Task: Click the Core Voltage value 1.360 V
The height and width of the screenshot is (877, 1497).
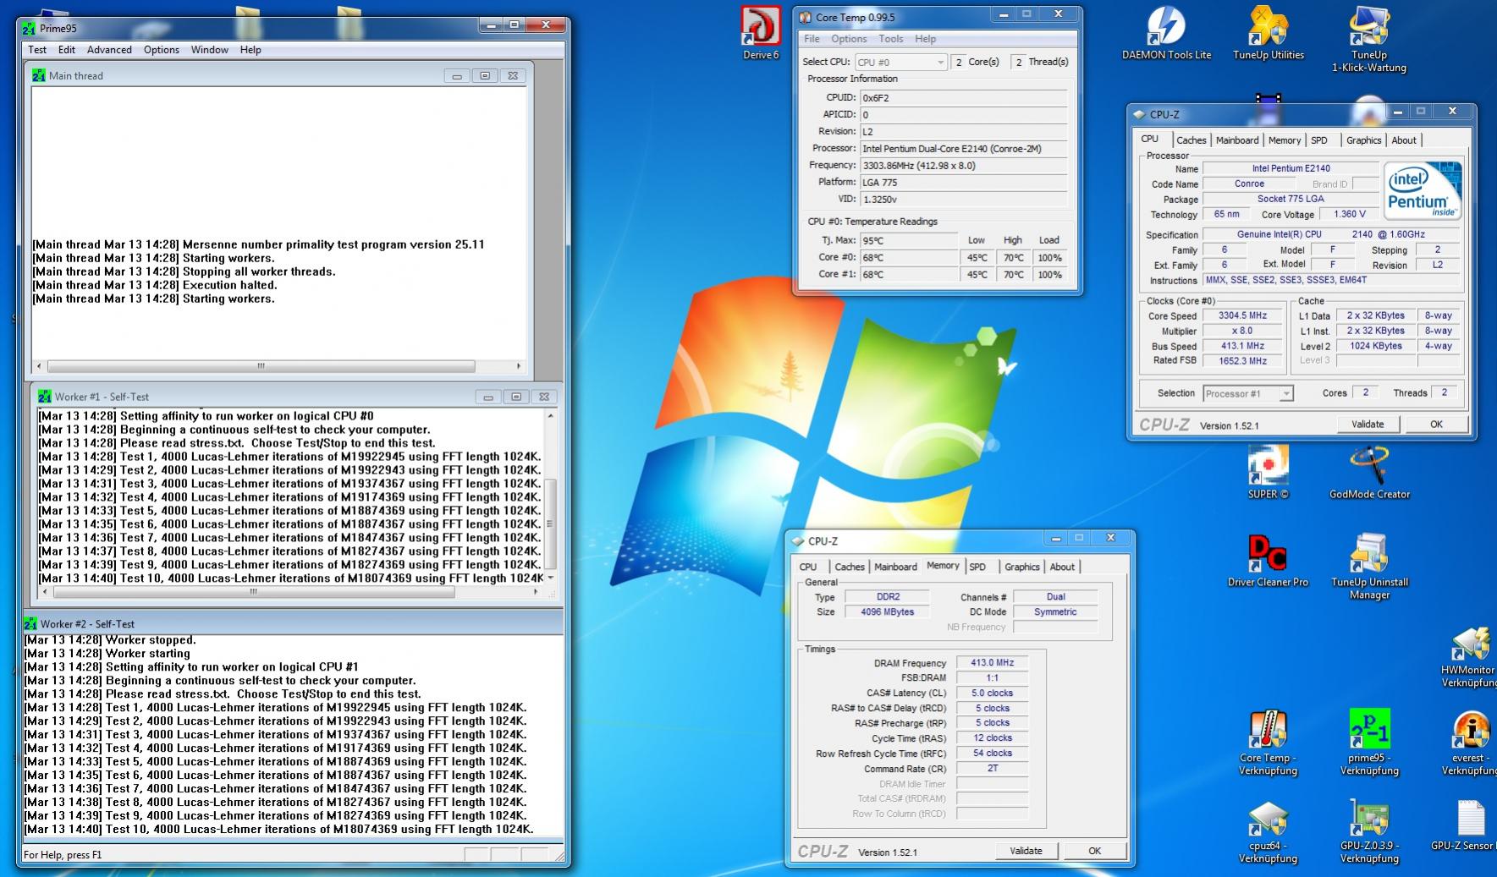Action: [x=1349, y=214]
